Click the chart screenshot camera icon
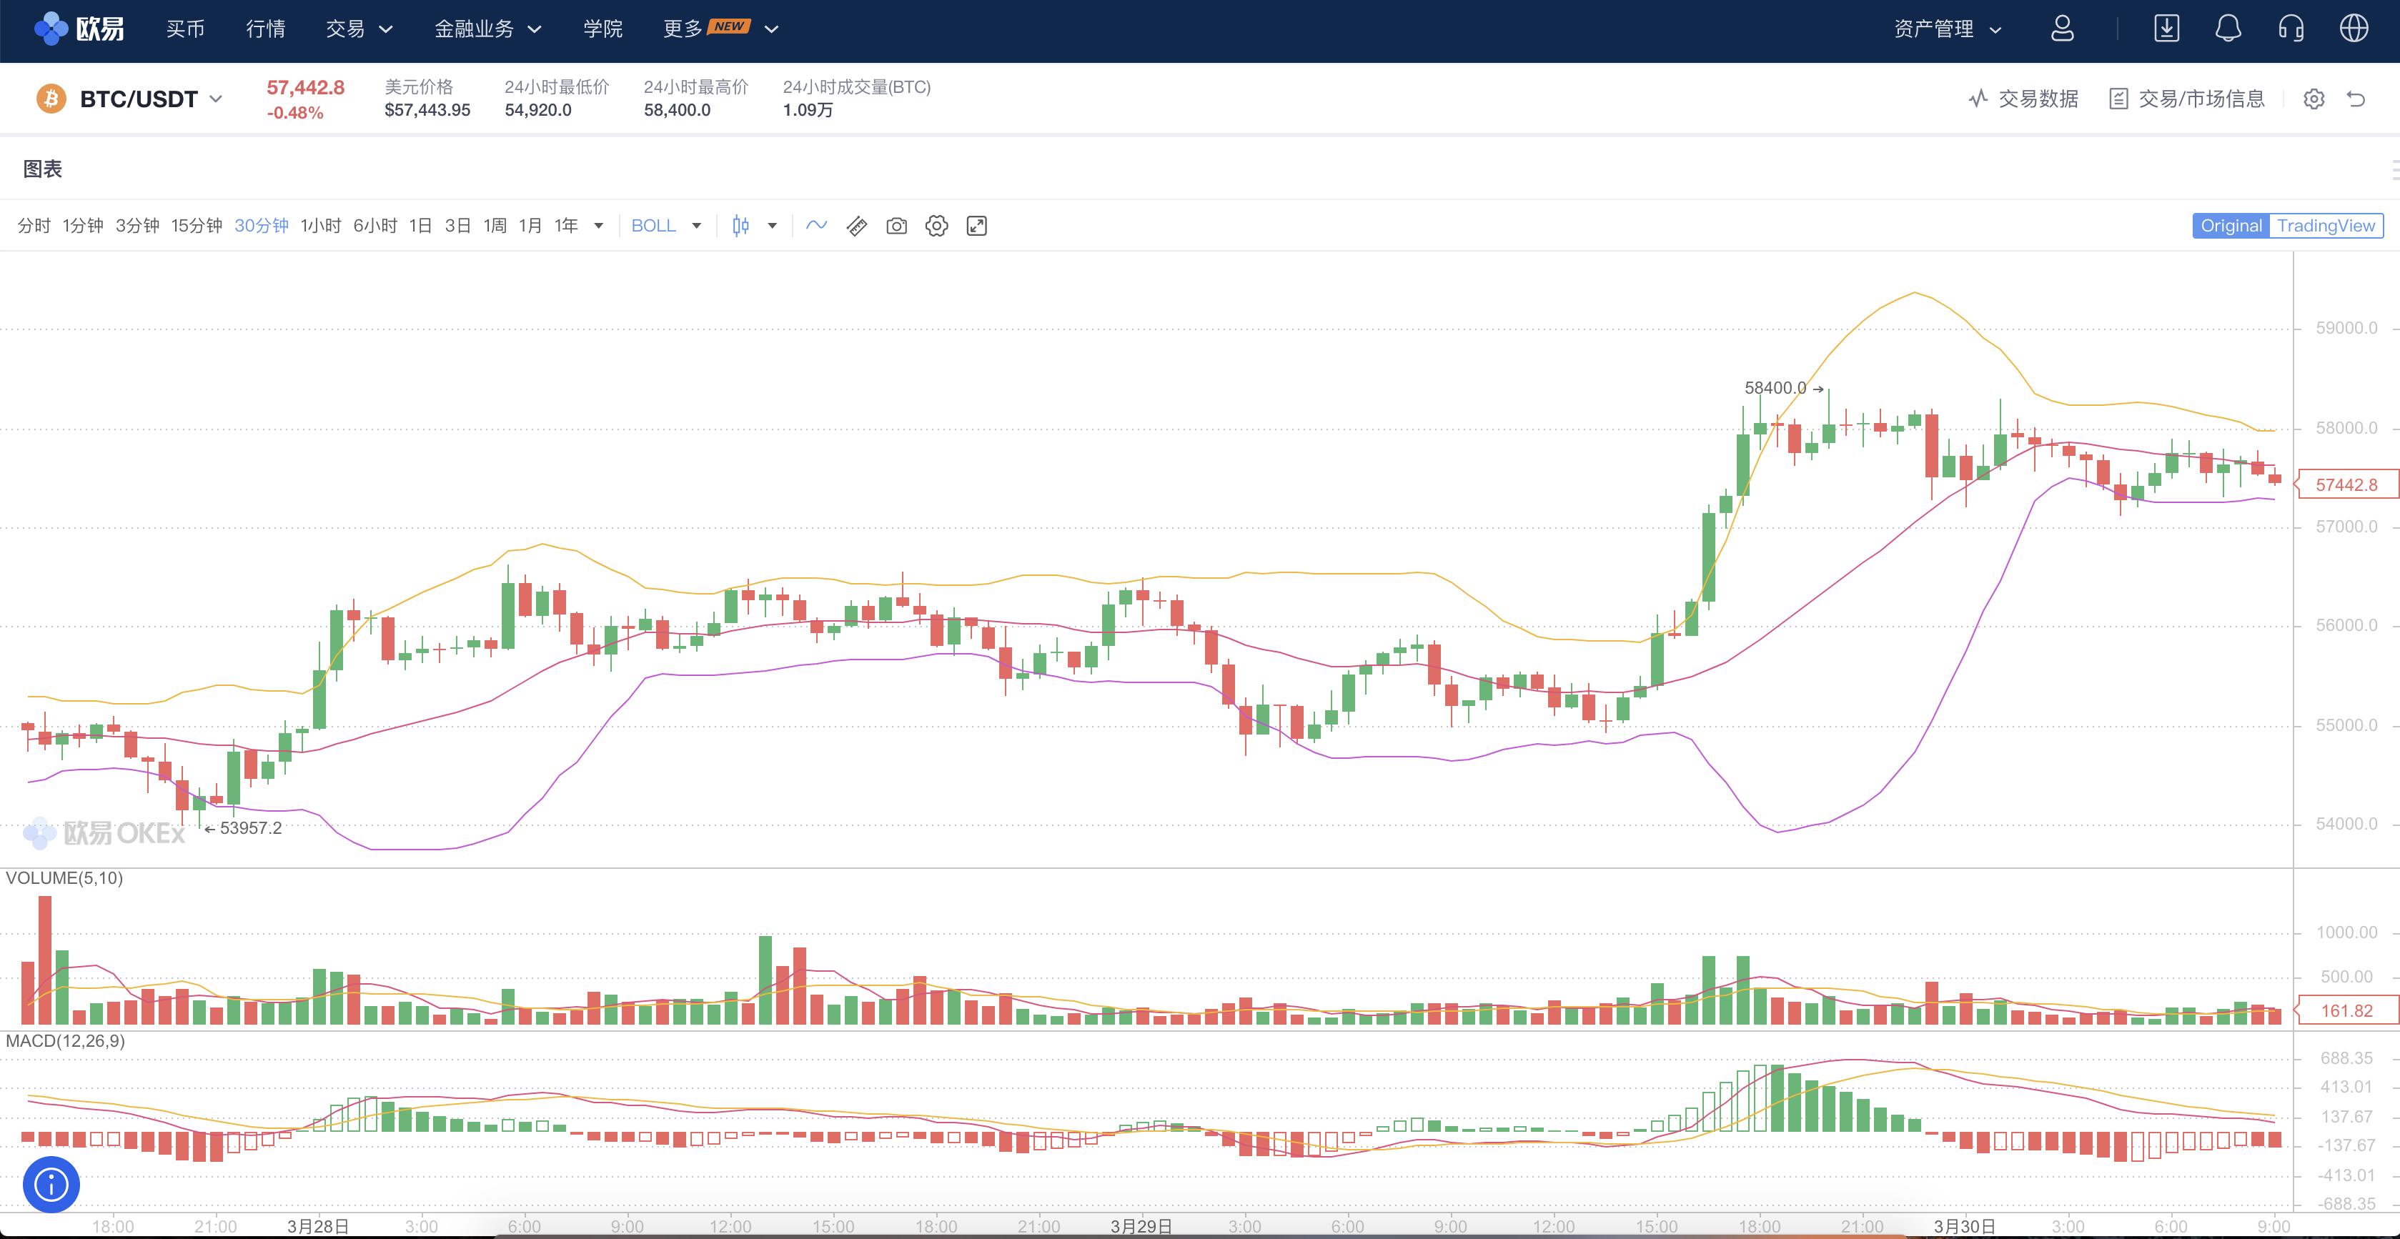The image size is (2400, 1239). [896, 226]
